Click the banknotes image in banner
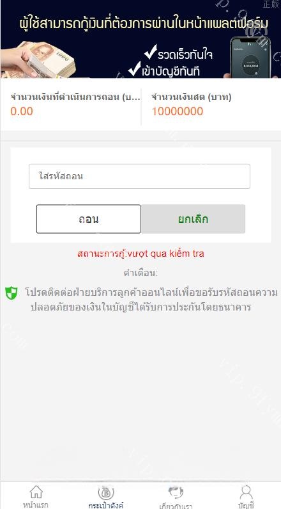The width and height of the screenshot is (281, 509). coord(38,60)
